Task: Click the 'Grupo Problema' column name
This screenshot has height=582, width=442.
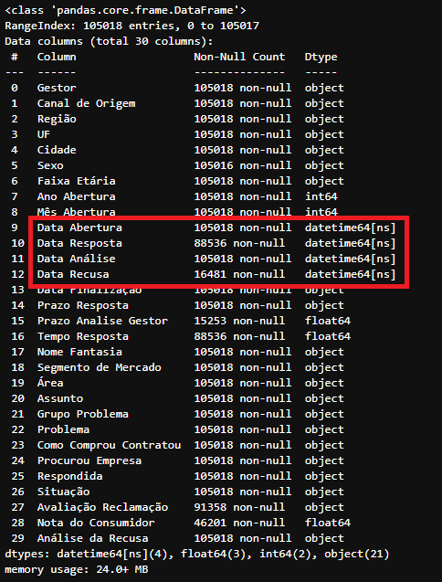Action: 83,414
